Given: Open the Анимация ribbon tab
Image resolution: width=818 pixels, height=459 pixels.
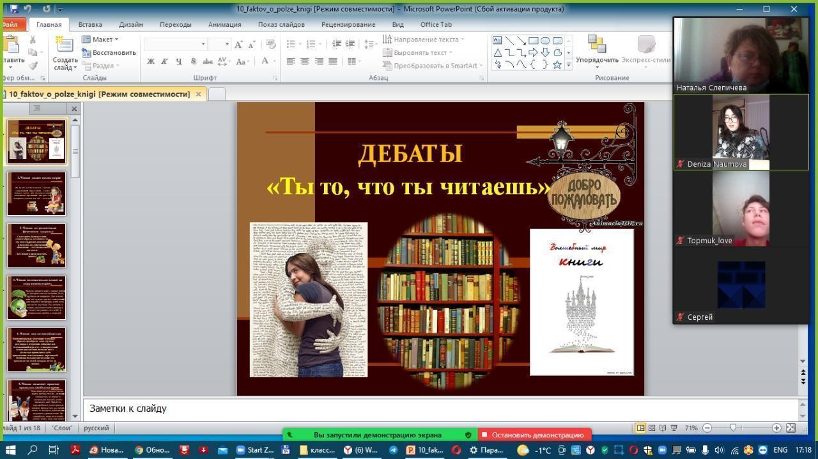Looking at the screenshot, I should pyautogui.click(x=224, y=24).
